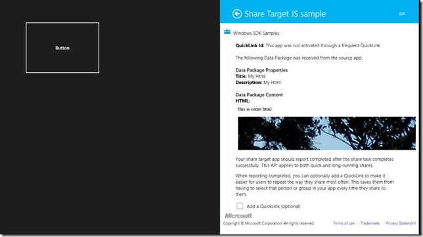Screen dimensions: 423x237
Task: Click "The following Data Package was received" sentence
Action: tap(299, 58)
